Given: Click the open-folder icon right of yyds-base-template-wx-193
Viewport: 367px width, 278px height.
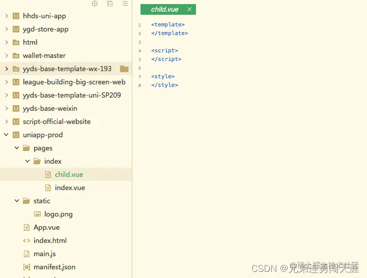Looking at the screenshot, I should point(124,69).
